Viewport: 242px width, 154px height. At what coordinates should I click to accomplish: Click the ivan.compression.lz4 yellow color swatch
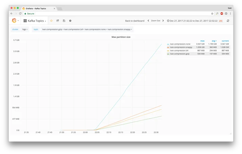(168, 51)
